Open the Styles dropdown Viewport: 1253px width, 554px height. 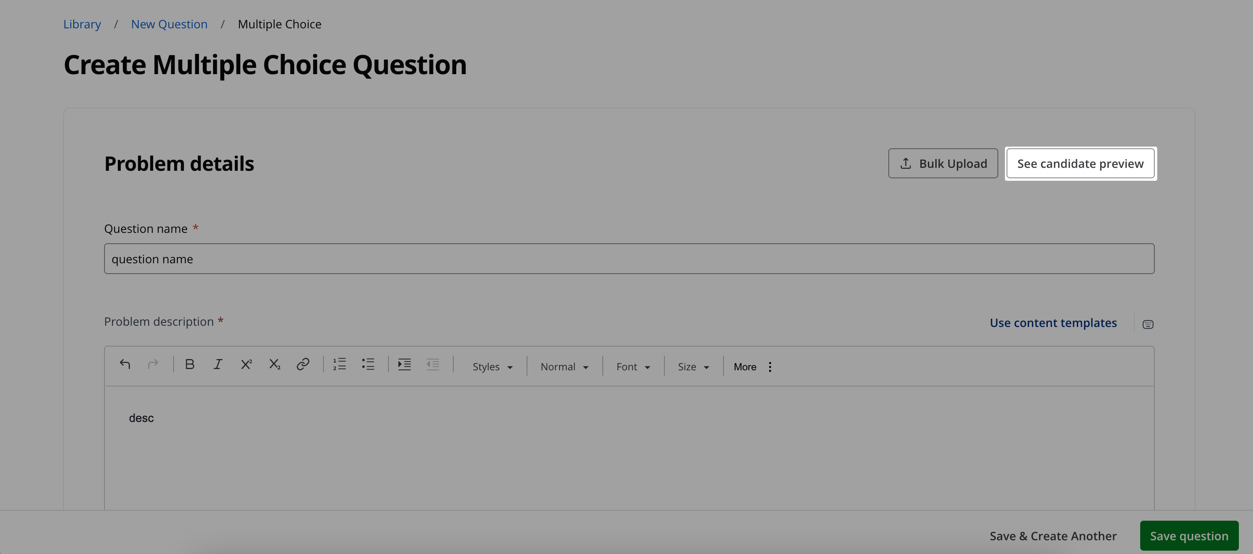tap(492, 367)
